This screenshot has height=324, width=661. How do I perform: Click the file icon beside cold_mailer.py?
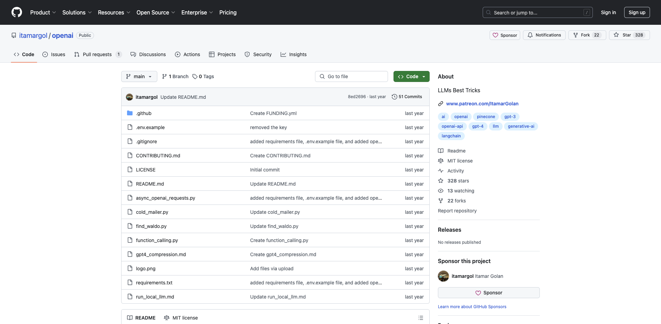tap(130, 212)
